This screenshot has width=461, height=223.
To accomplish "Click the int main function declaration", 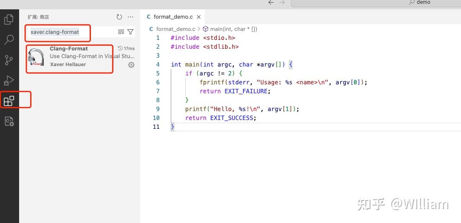I will pyautogui.click(x=232, y=64).
